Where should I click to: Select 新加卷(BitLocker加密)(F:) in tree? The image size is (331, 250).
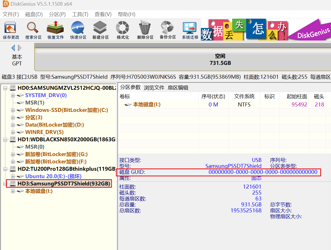click(56, 162)
